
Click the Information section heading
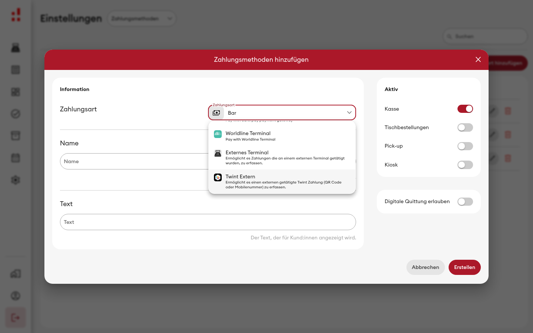[x=74, y=89]
